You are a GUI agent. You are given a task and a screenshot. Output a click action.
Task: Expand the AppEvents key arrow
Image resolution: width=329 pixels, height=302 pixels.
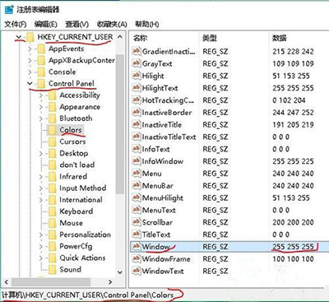click(x=30, y=49)
